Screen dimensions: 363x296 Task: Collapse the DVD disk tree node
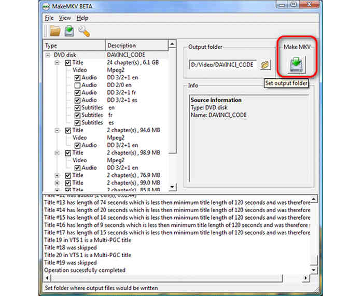(48, 55)
